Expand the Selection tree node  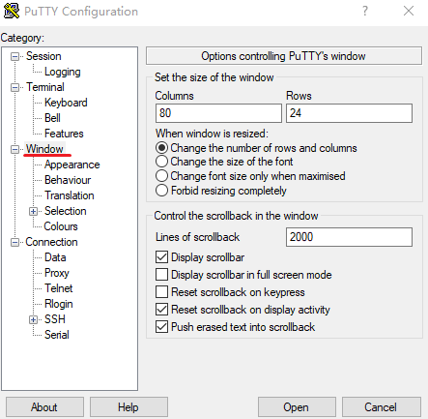[x=33, y=211]
